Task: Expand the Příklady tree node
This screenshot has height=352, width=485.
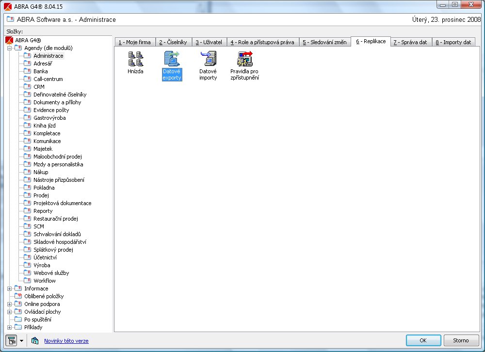Action: coord(9,327)
